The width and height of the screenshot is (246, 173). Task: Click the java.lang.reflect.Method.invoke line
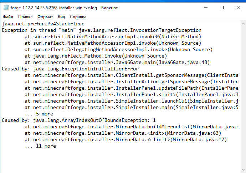(x=96, y=56)
